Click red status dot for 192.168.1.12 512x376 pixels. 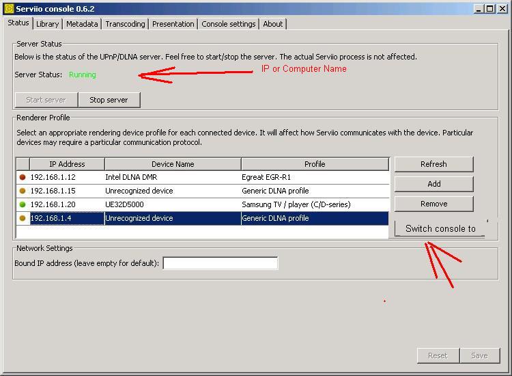(x=23, y=177)
